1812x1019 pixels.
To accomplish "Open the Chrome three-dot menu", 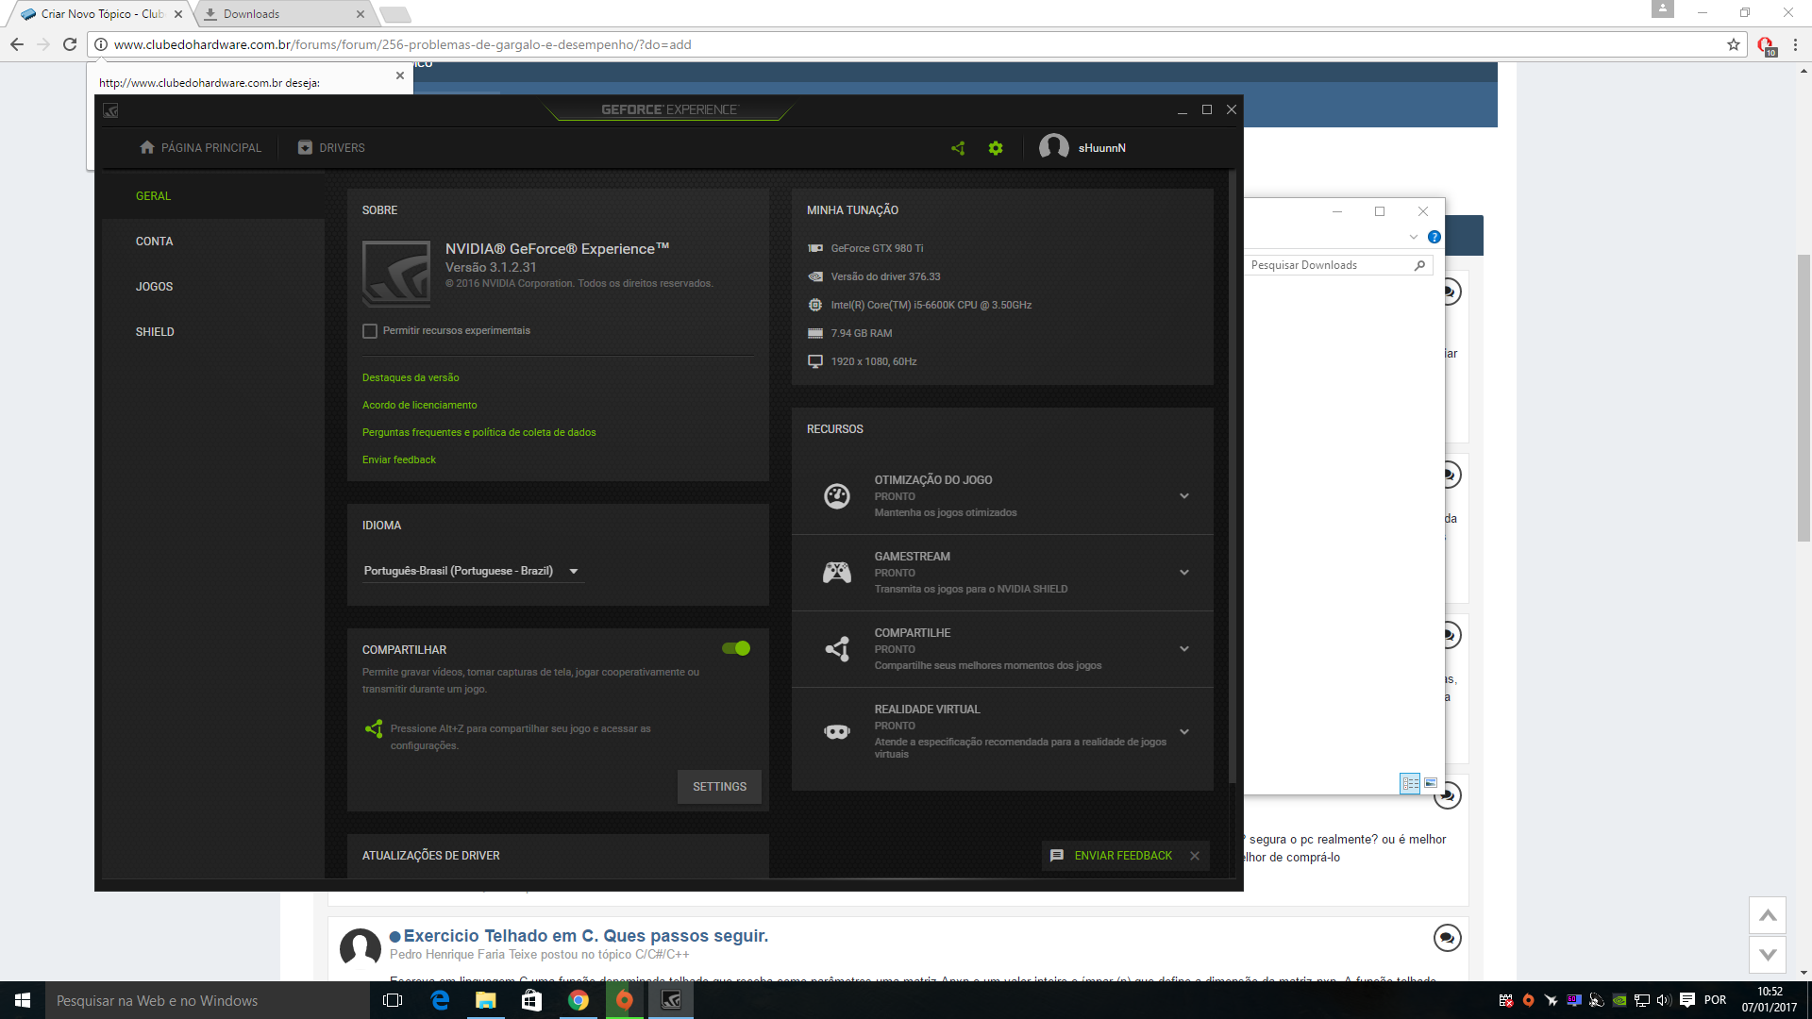I will (x=1795, y=44).
